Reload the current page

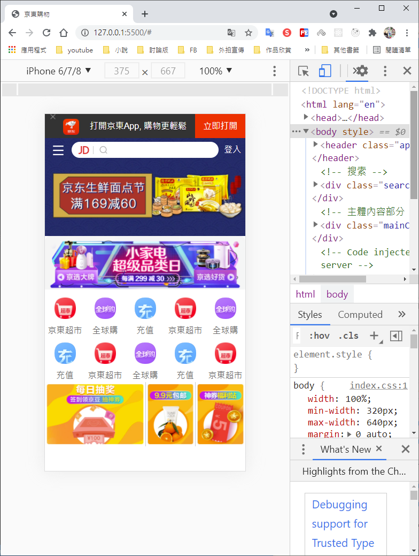coord(46,33)
